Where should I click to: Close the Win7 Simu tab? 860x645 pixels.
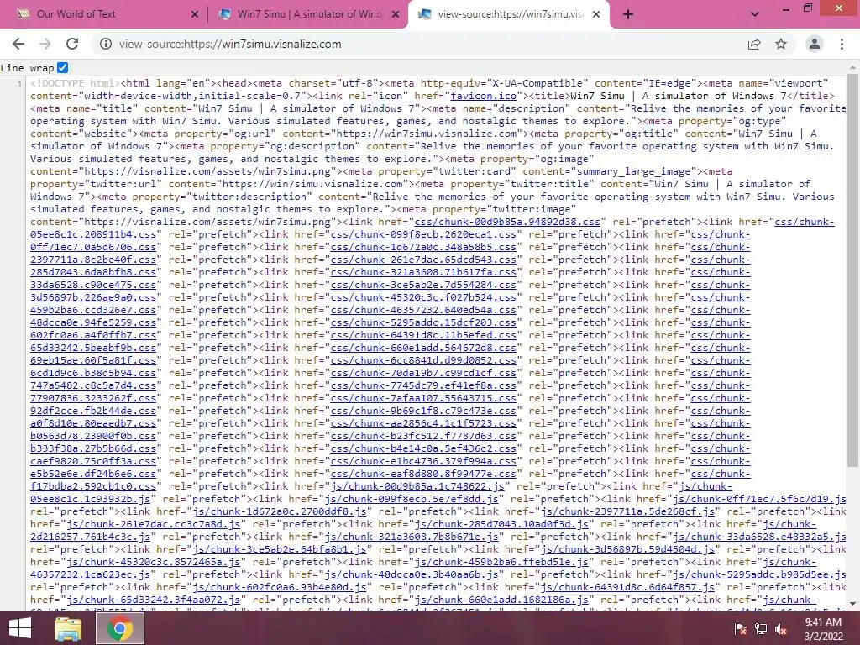[x=396, y=14]
